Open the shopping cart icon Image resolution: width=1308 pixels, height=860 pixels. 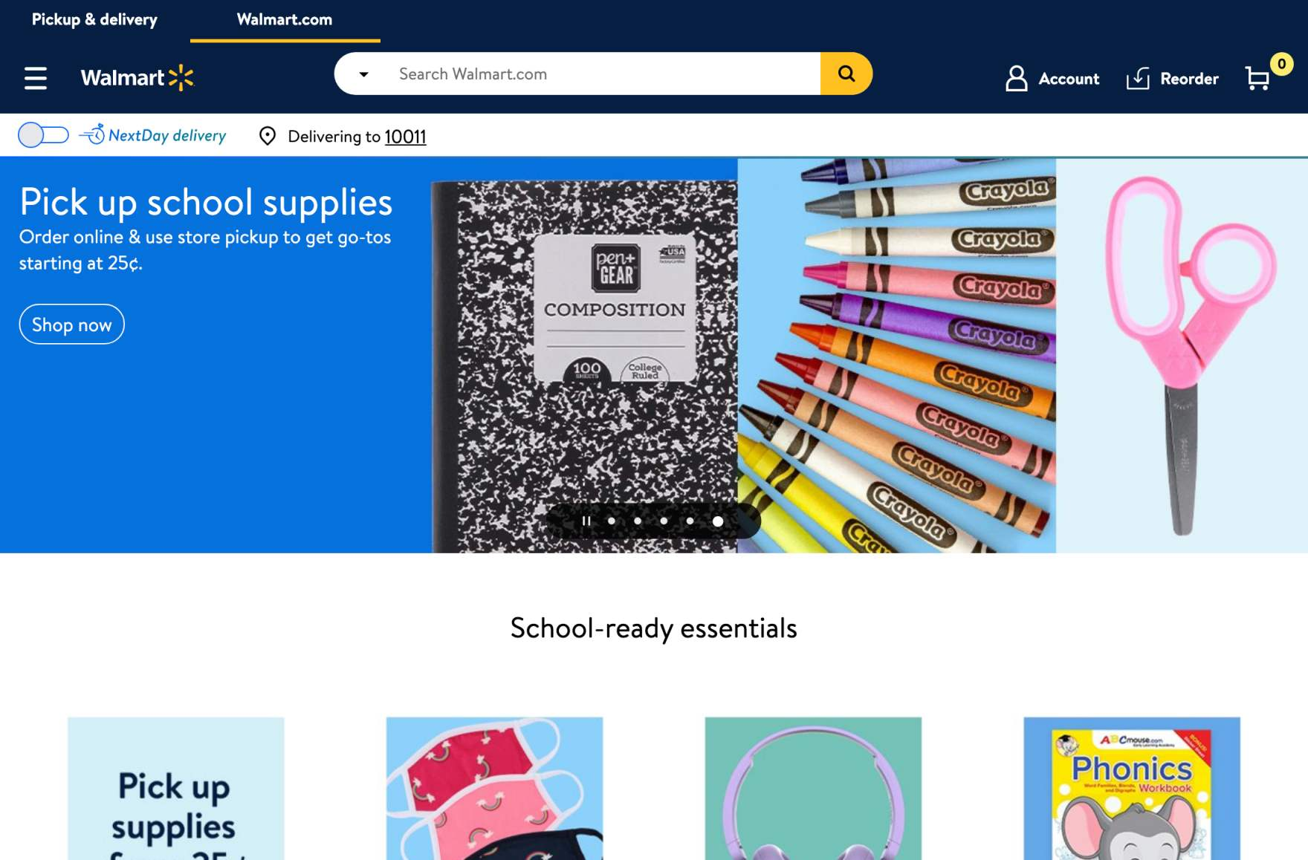(x=1257, y=78)
